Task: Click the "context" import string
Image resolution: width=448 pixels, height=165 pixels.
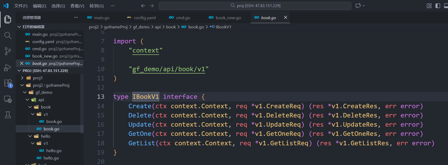Action: pos(146,50)
